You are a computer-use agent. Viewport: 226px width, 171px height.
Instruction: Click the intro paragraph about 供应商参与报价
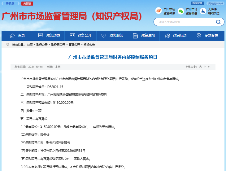pos(100,79)
